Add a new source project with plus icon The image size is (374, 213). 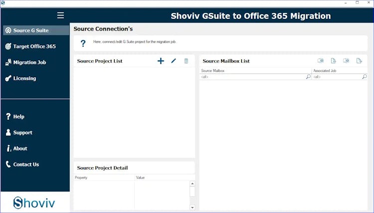click(161, 61)
